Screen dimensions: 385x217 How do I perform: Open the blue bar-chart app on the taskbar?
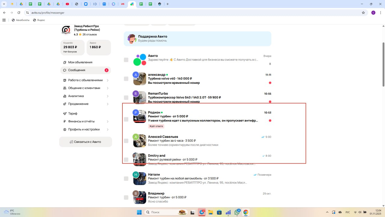(x=228, y=212)
